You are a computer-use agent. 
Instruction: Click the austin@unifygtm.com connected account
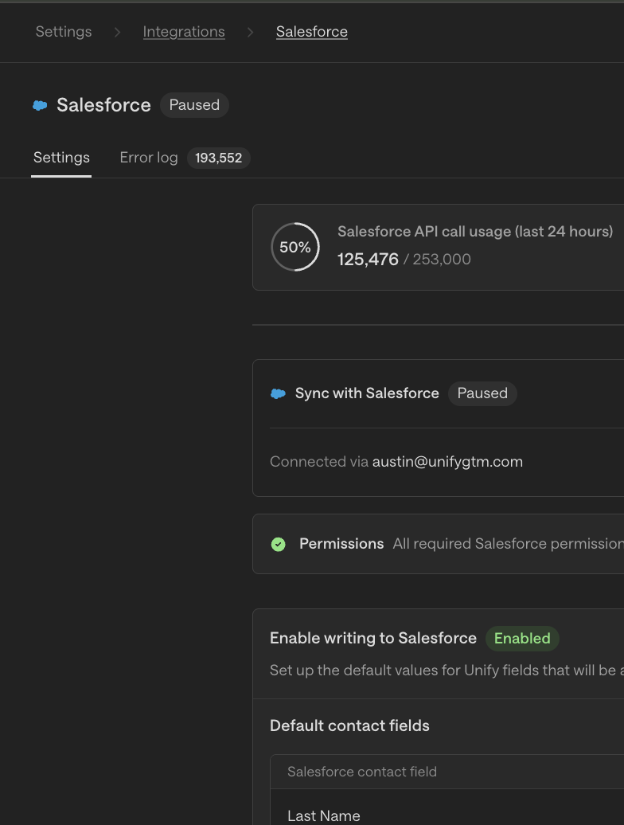click(447, 461)
